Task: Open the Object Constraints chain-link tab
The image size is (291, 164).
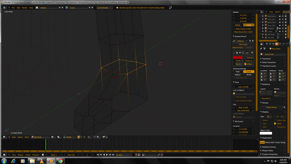Action: [x=280, y=44]
